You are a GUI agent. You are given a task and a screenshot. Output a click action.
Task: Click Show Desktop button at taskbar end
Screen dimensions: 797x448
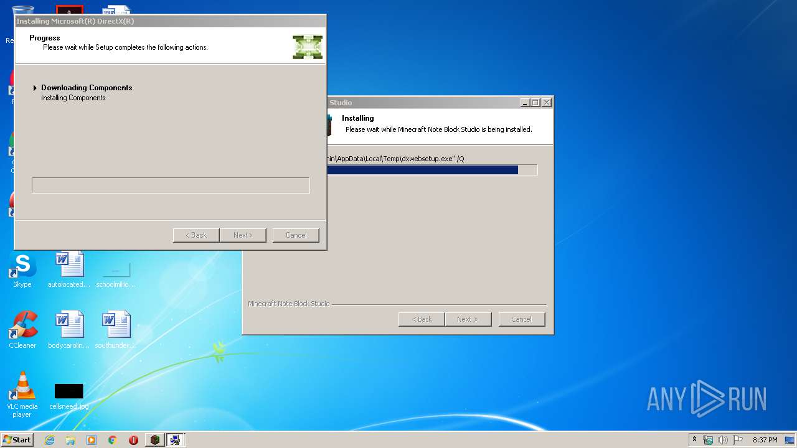tap(791, 440)
